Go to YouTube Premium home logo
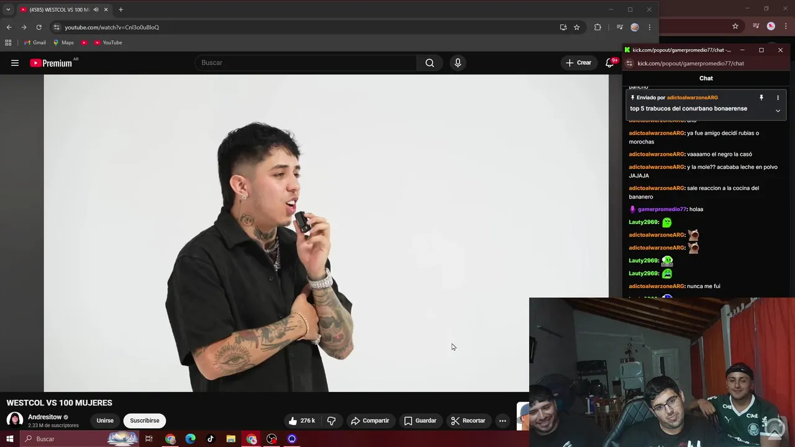Image resolution: width=795 pixels, height=447 pixels. tap(51, 63)
